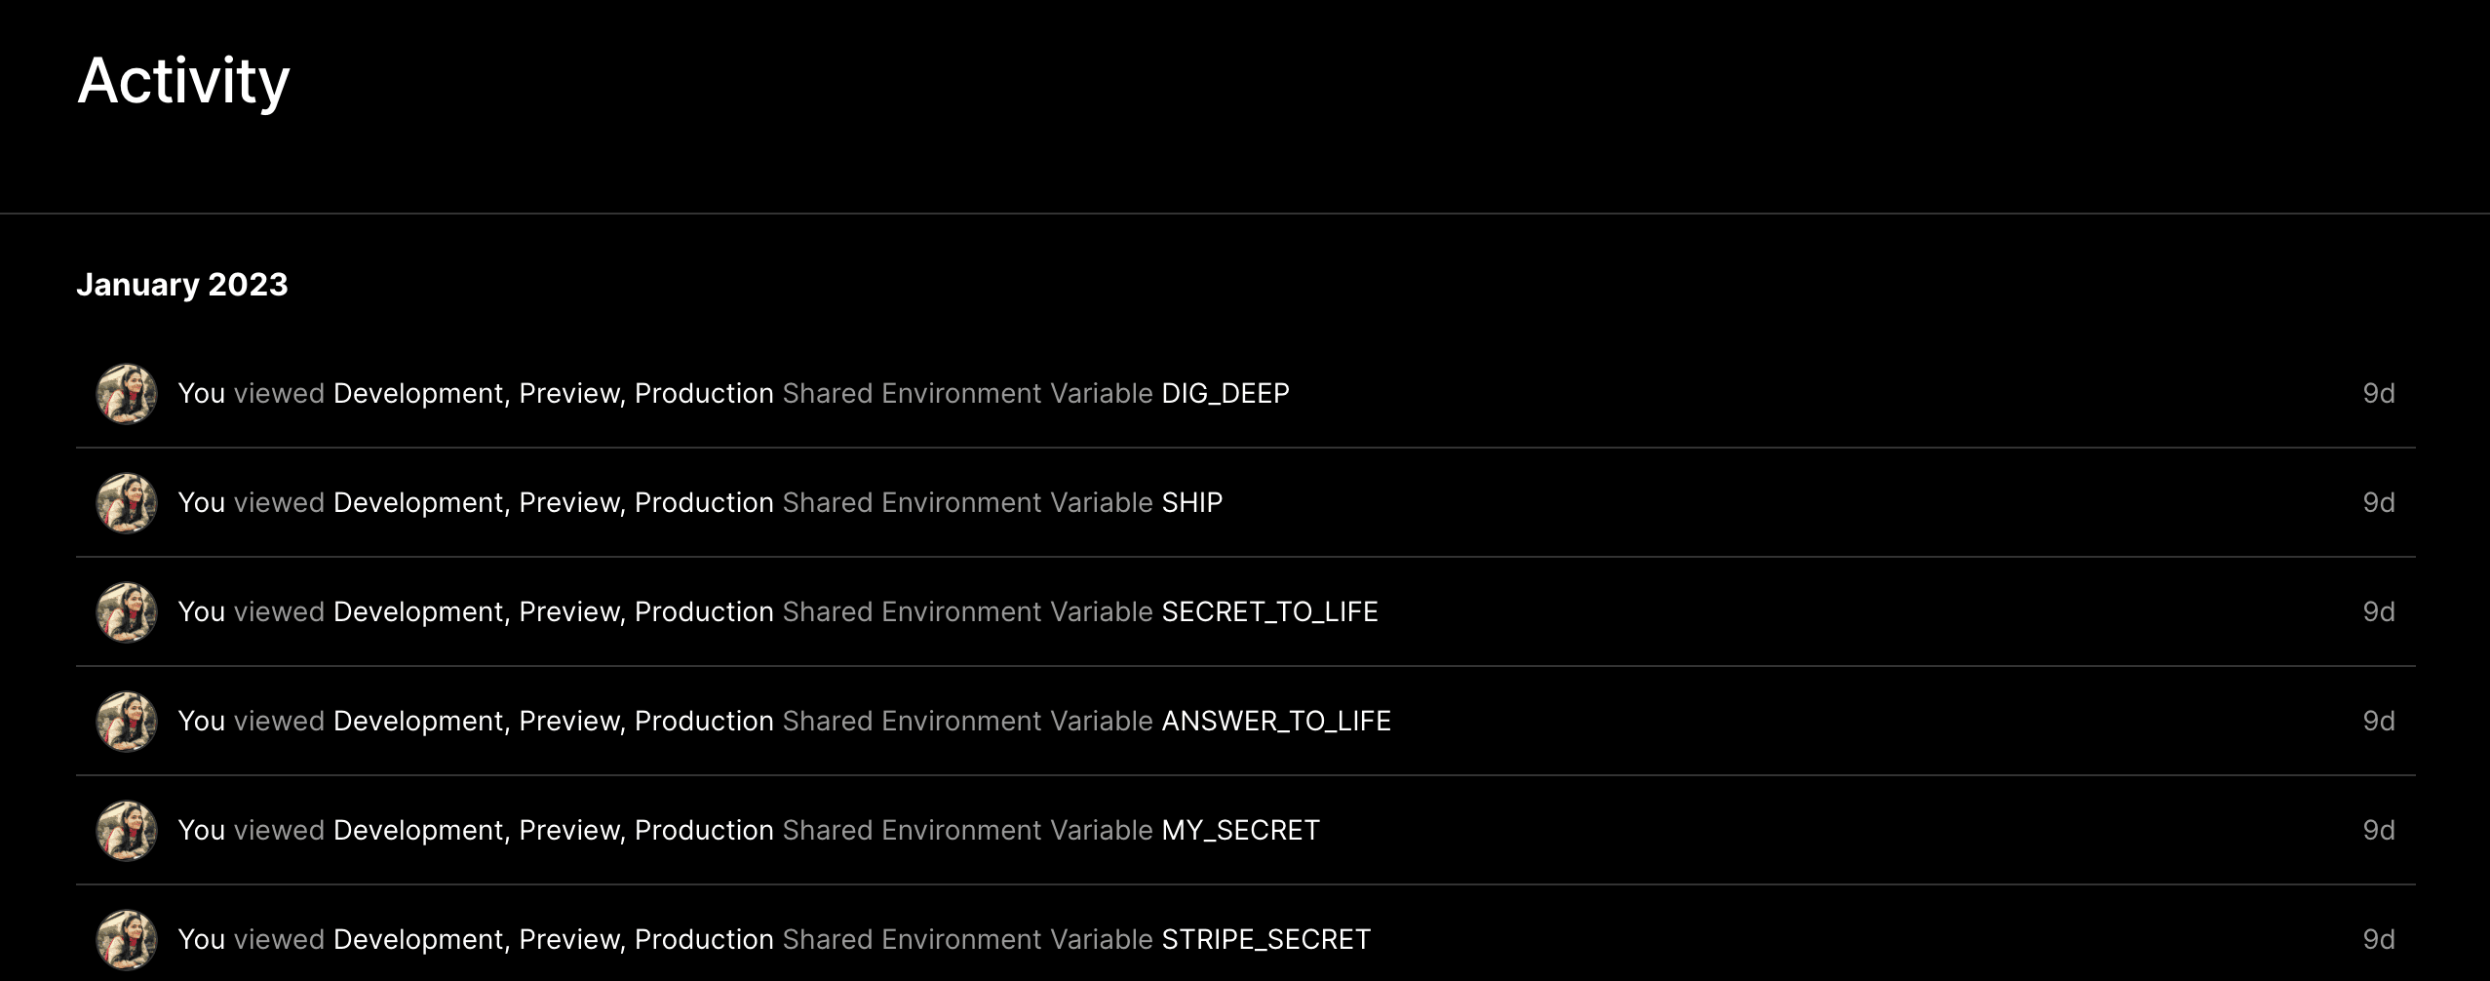The height and width of the screenshot is (981, 2490).
Task: Click the user avatar in the MY_SECRET row
Action: click(127, 831)
